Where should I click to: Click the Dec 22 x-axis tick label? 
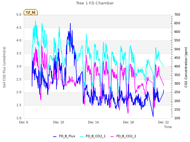pyautogui.click(x=164, y=122)
